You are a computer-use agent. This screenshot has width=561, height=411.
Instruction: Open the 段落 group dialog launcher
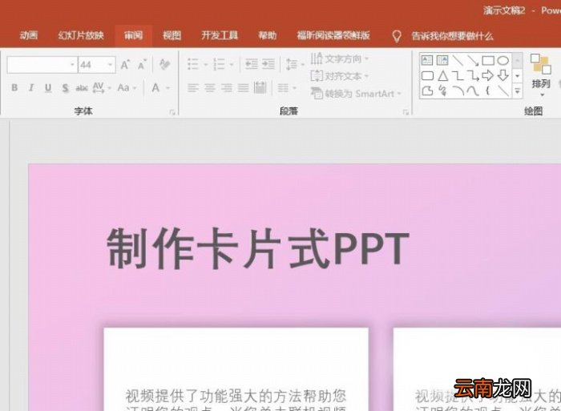(406, 112)
